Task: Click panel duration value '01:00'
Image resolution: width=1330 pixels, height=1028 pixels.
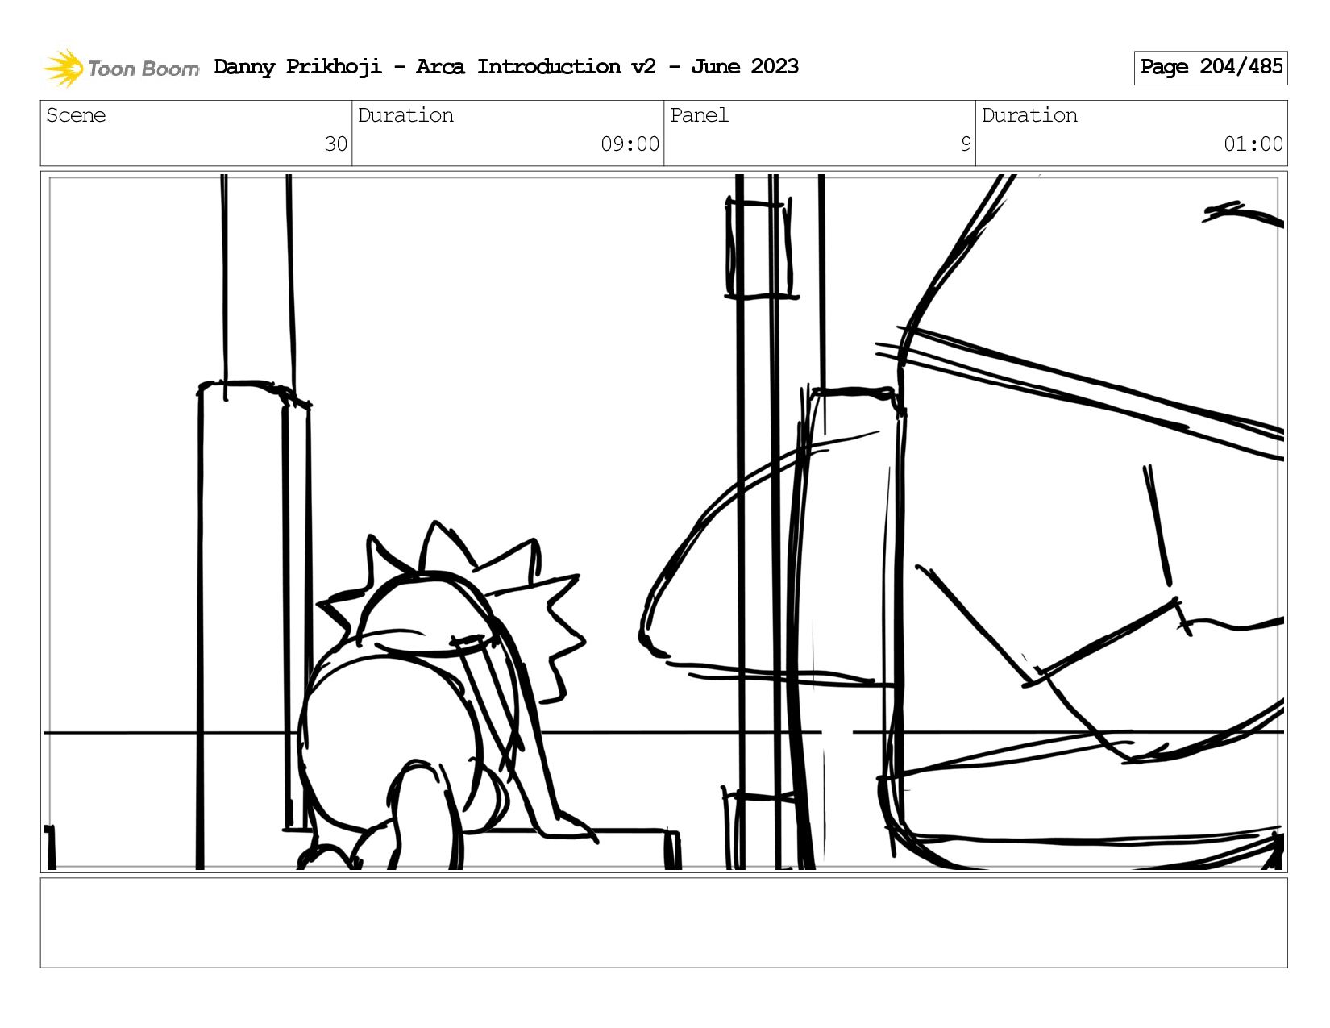Action: pos(1253,144)
